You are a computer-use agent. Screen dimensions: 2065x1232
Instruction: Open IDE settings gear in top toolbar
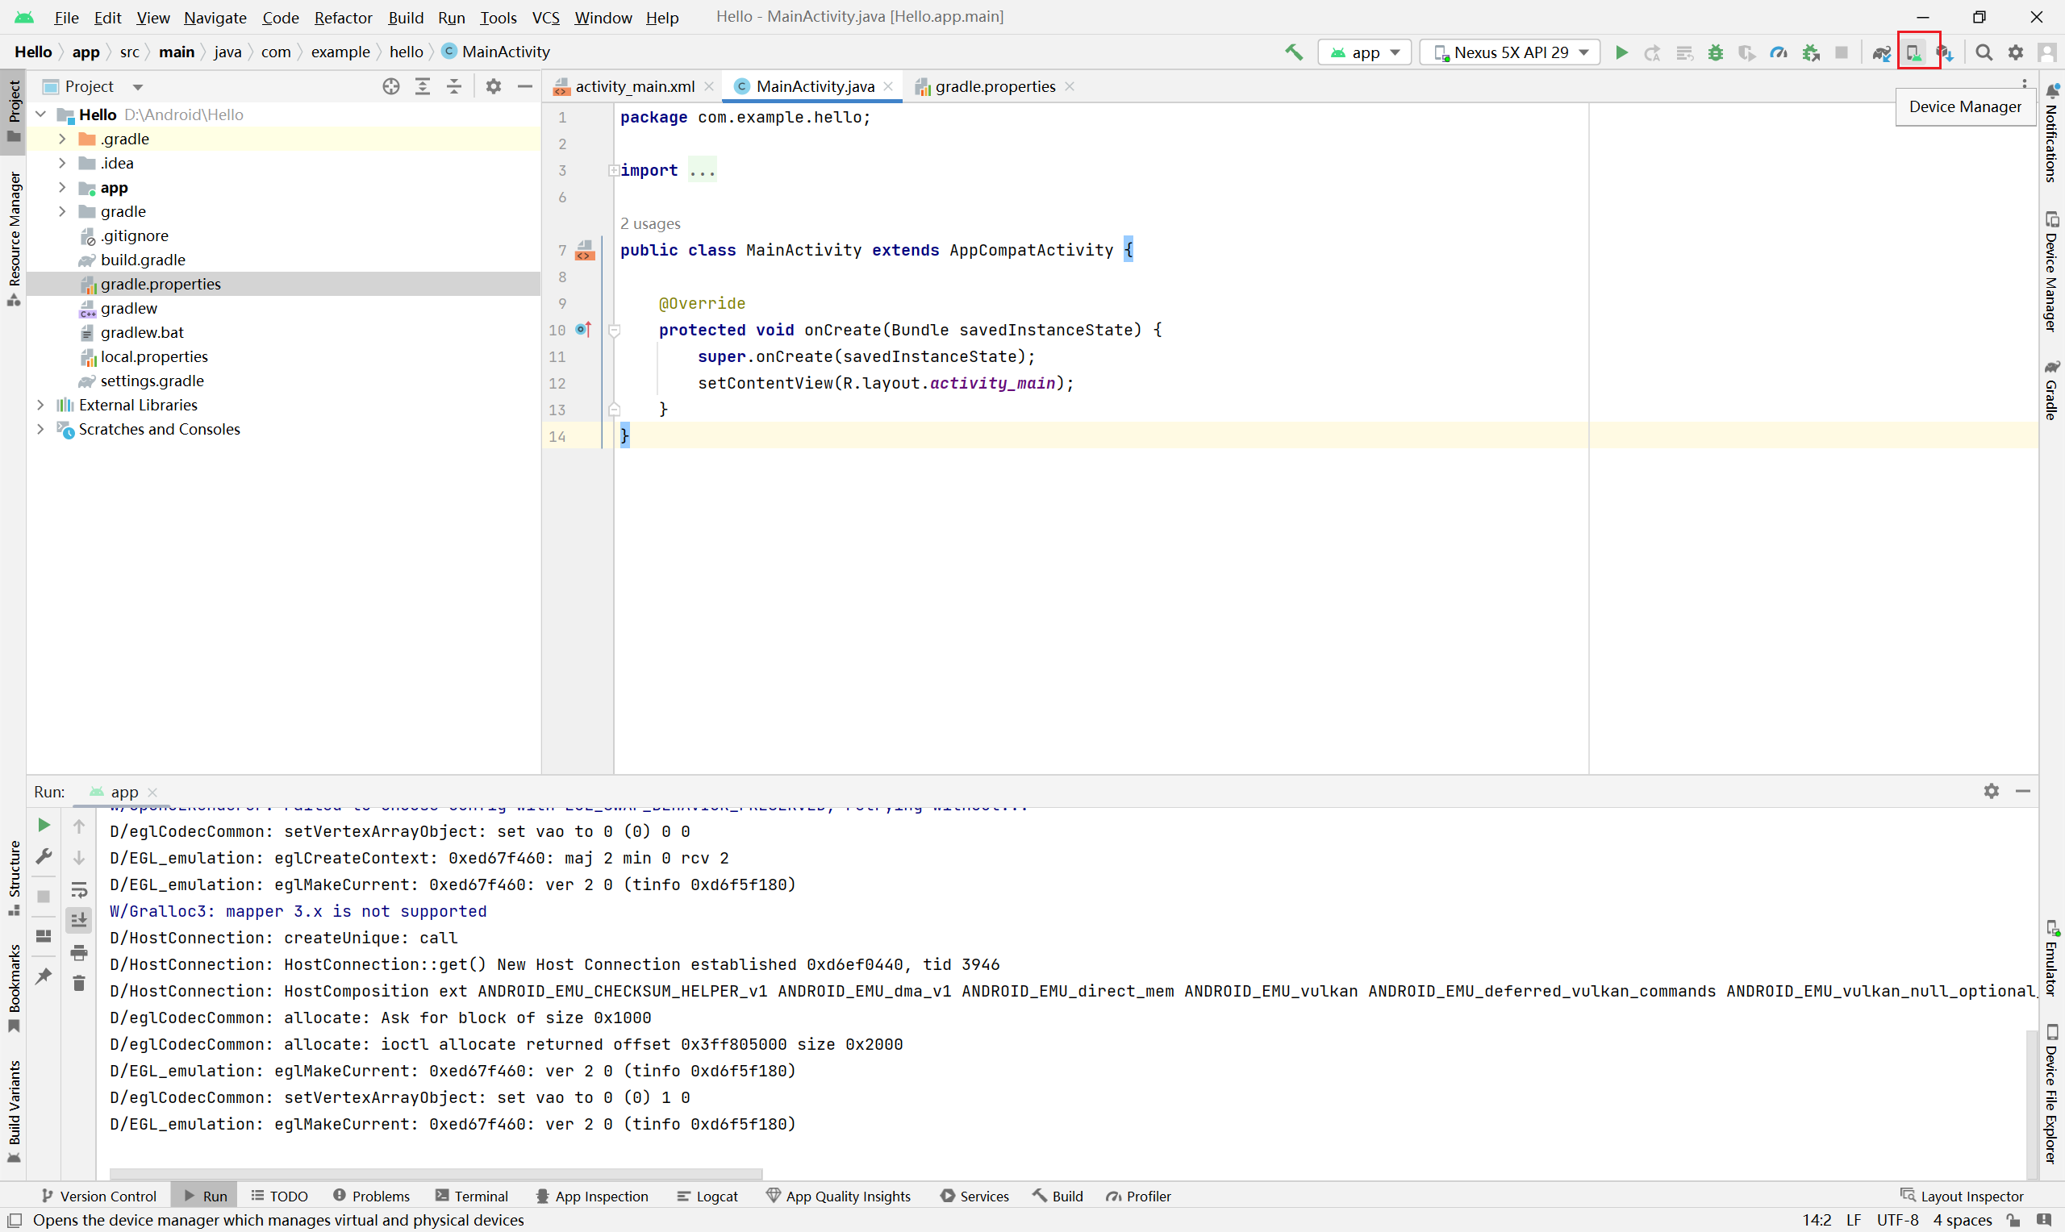tap(2016, 52)
